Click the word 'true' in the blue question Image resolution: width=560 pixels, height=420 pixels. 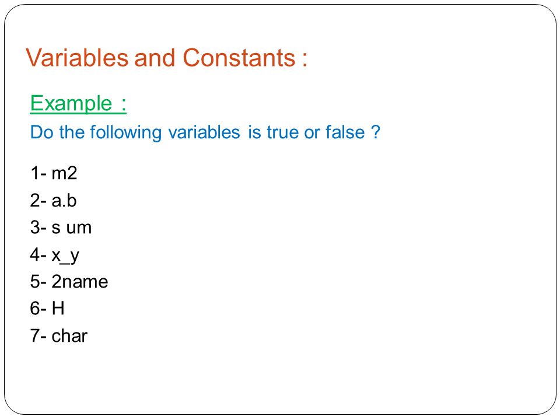(x=282, y=132)
